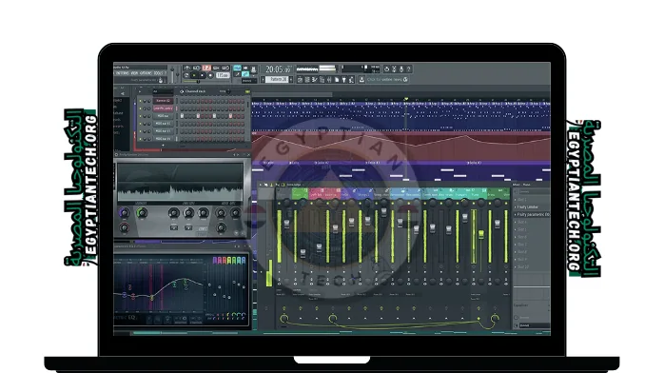Open the VIEW menu
Screen dimensions: 664x373
[134, 73]
